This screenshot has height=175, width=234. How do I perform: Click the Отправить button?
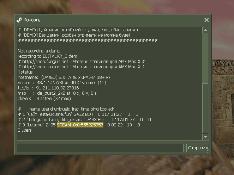pyautogui.click(x=198, y=148)
